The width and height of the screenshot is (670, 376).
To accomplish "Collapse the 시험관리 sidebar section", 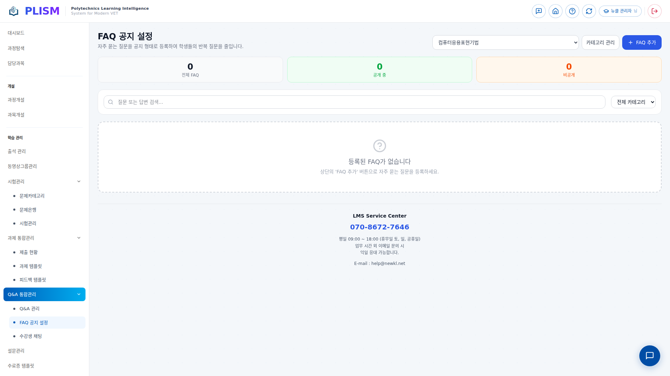I will pyautogui.click(x=79, y=181).
